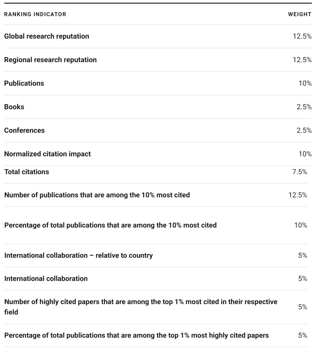Click the Regional research reputation indicator
This screenshot has height=352, width=319.
50,60
